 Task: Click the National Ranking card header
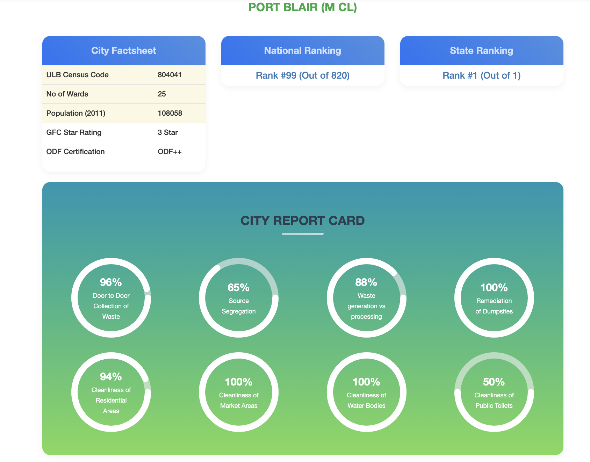pyautogui.click(x=303, y=51)
